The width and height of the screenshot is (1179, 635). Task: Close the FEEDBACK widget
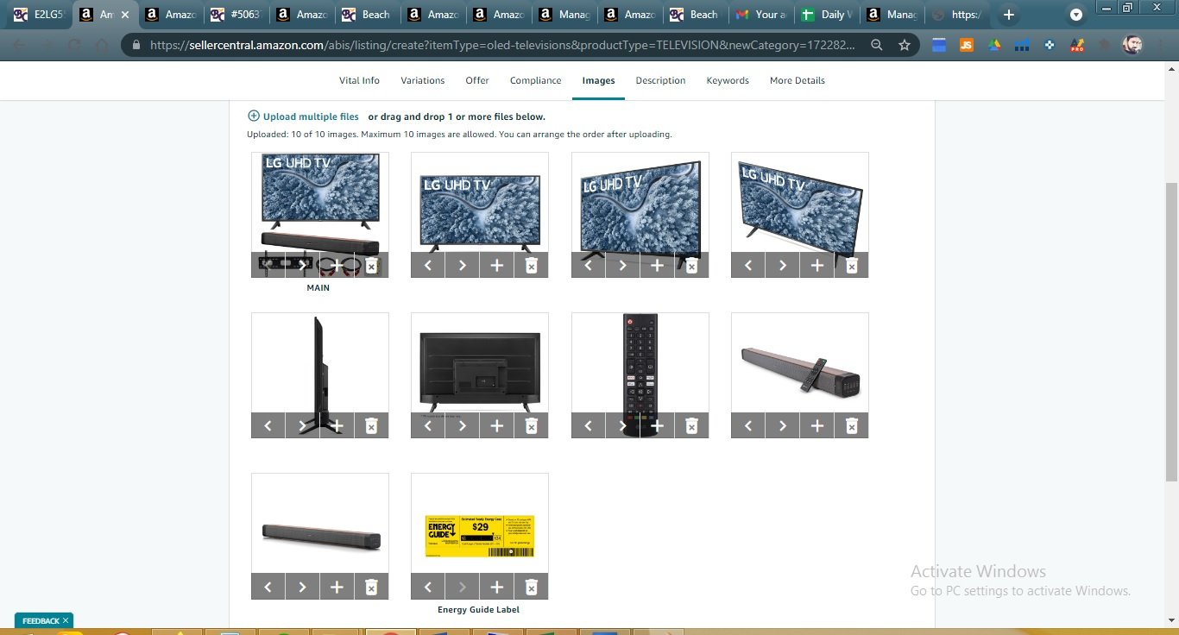point(63,620)
